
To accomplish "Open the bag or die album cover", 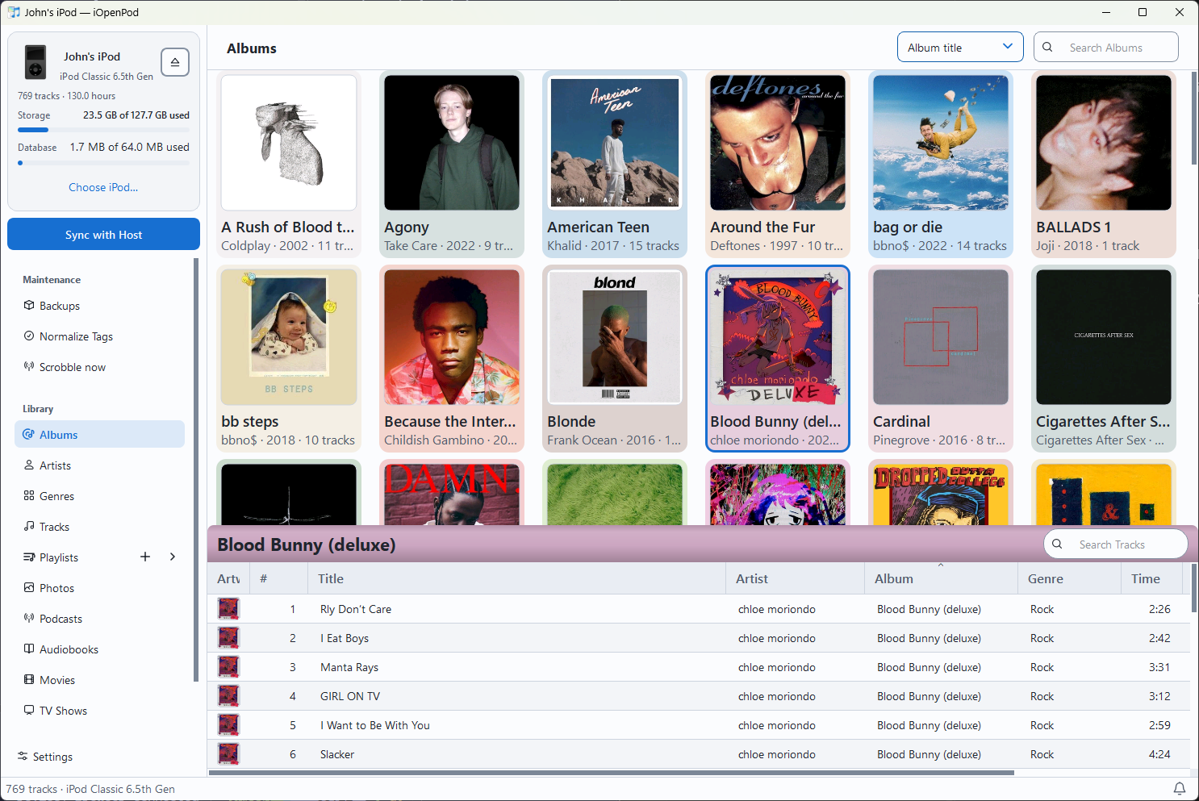I will pos(941,143).
